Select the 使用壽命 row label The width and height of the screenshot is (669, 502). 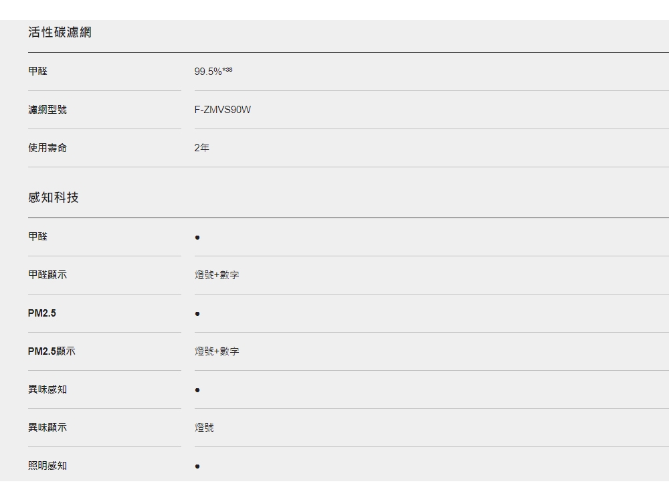(47, 148)
